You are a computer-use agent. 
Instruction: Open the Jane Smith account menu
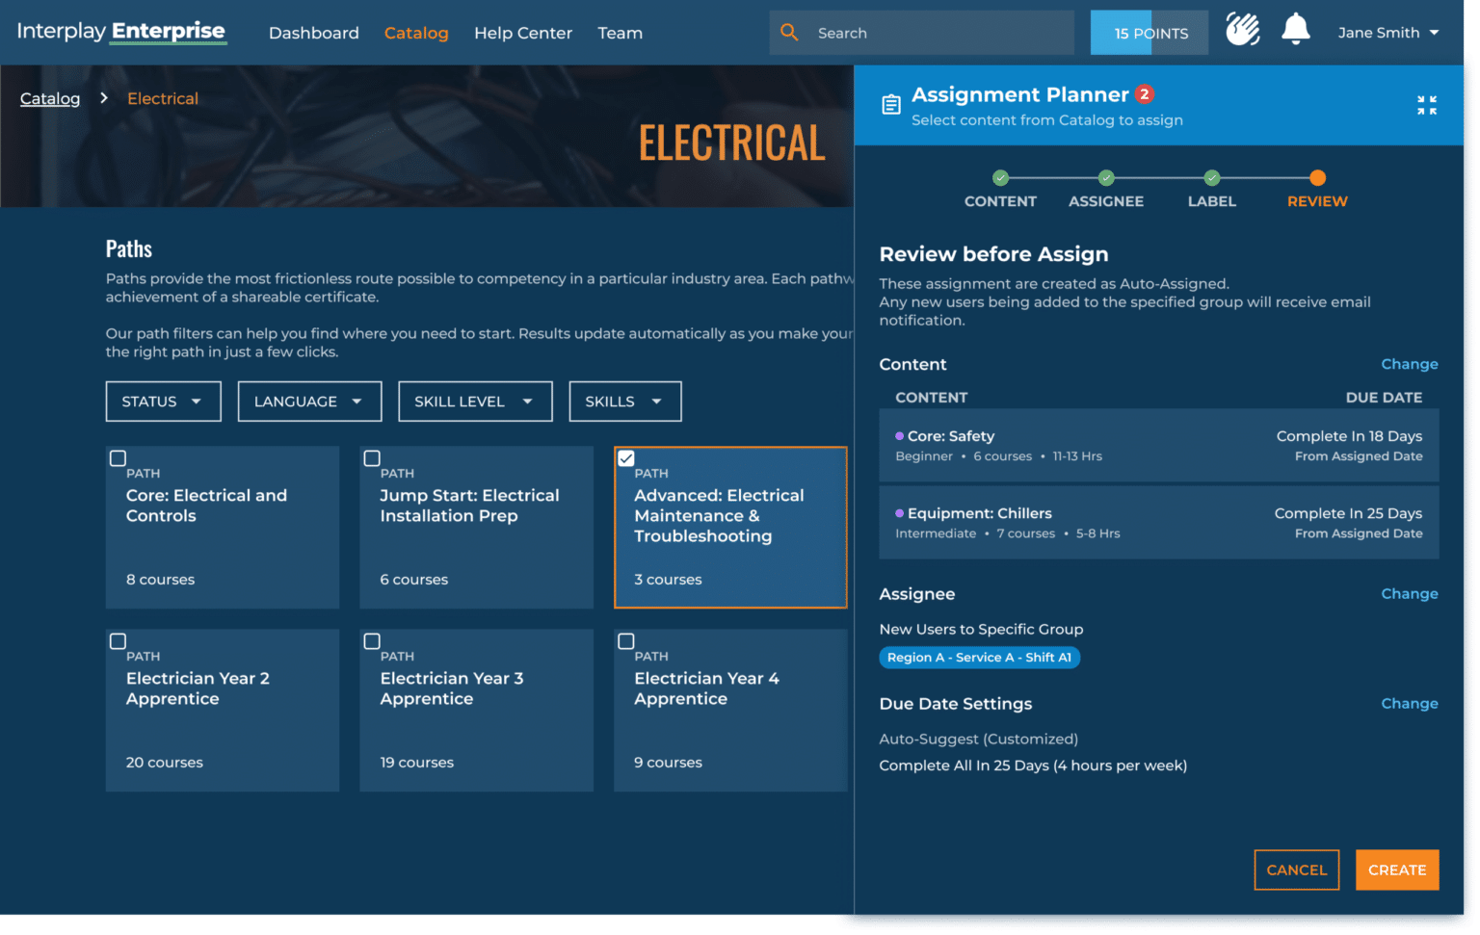tap(1388, 32)
